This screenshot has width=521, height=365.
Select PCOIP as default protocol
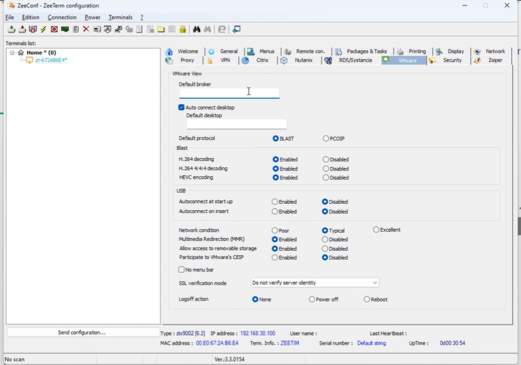point(326,139)
